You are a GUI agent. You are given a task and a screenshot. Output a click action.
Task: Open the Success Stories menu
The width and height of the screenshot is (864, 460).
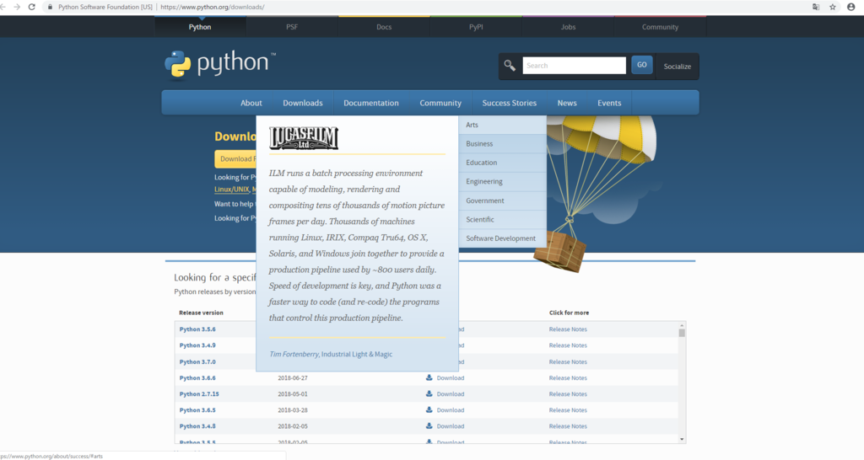(x=509, y=103)
